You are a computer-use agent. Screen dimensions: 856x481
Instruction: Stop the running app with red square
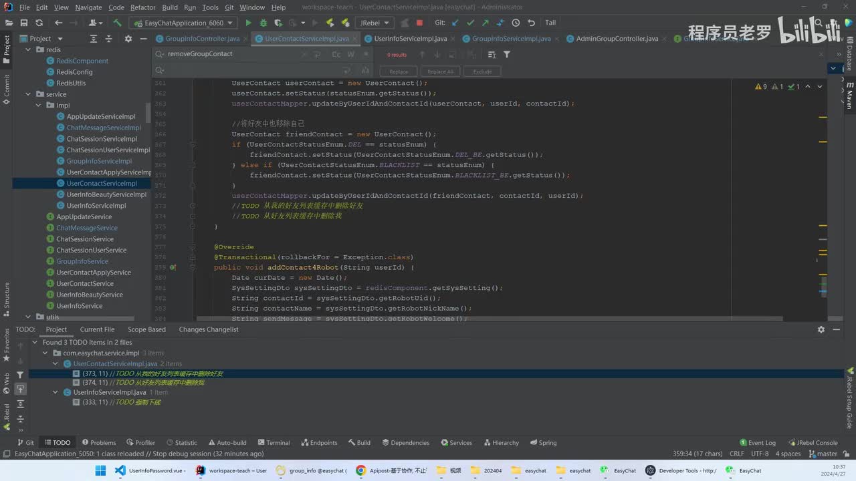tap(419, 23)
